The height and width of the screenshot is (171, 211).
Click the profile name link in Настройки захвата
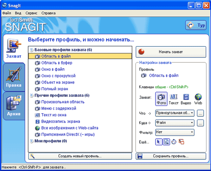click(x=164, y=76)
